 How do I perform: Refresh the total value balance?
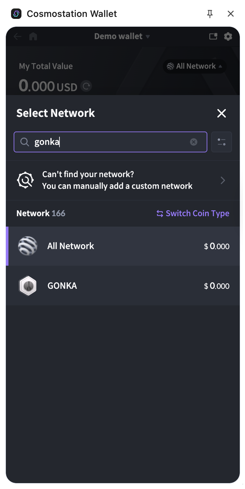[x=86, y=86]
